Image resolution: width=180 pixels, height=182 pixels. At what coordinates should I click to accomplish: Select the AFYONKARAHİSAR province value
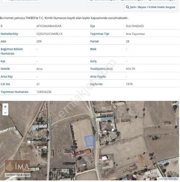click(x=49, y=26)
